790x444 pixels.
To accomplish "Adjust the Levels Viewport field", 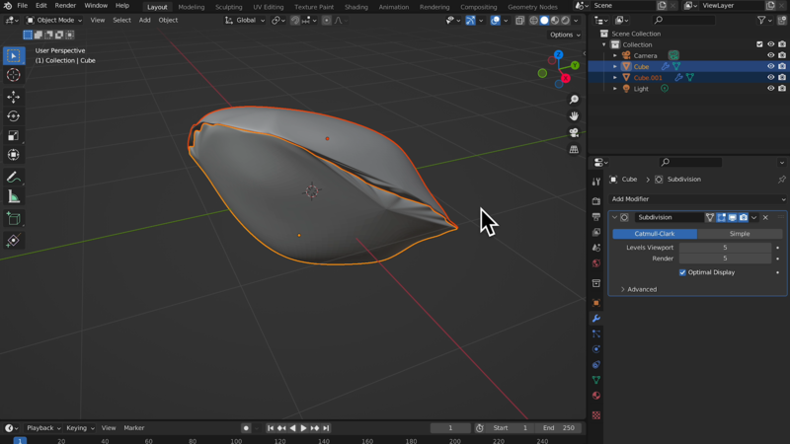I will tap(725, 248).
